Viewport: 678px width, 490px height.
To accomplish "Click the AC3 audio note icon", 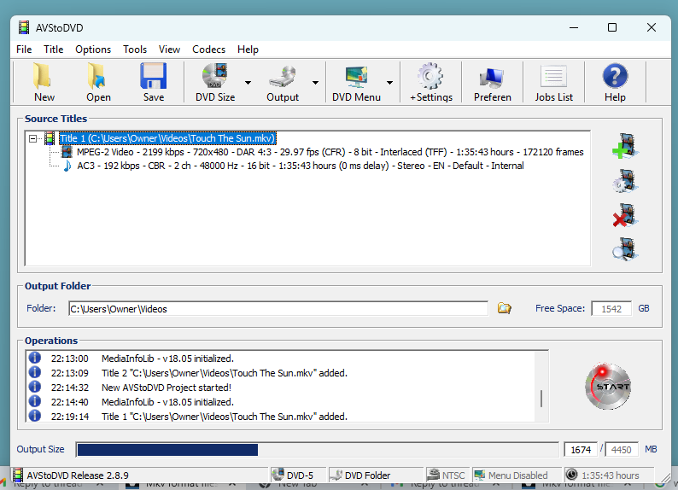I will click(67, 166).
